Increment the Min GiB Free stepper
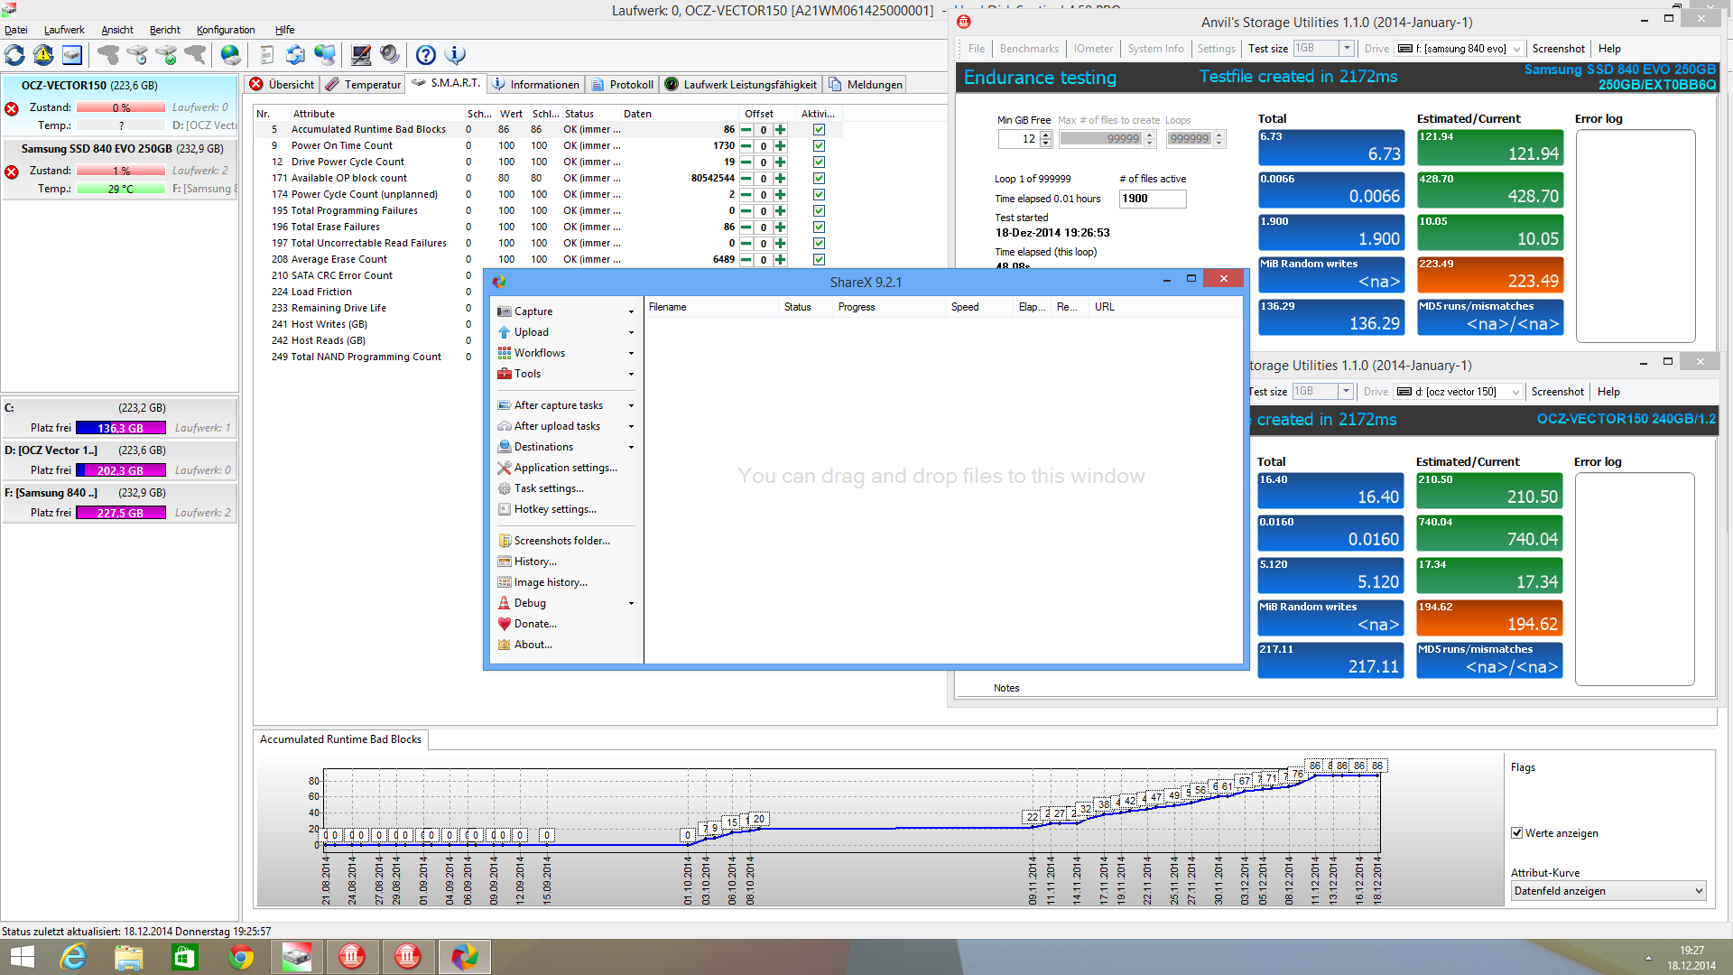This screenshot has width=1733, height=975. pos(1046,135)
